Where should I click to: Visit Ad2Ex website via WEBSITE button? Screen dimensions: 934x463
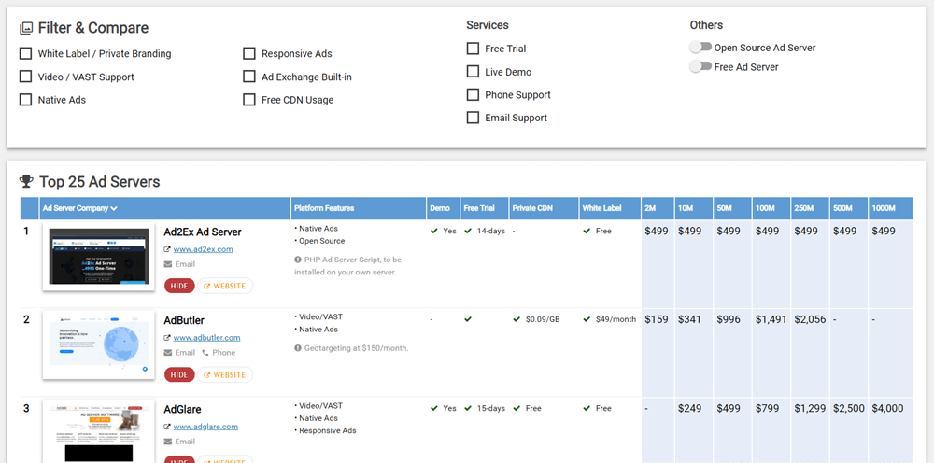225,286
